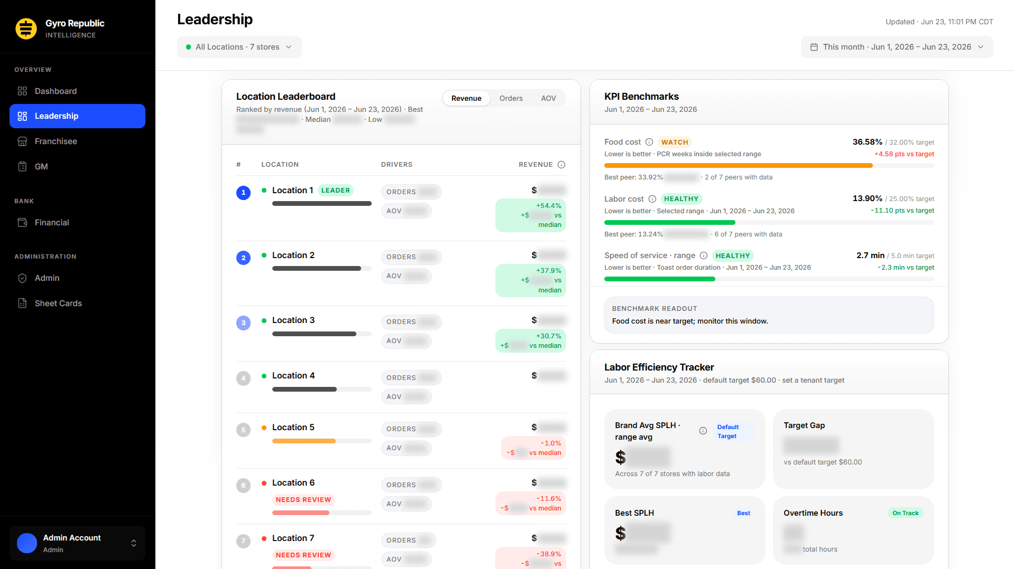Click Location 1 revenue bar
The height and width of the screenshot is (569, 1014).
point(321,204)
